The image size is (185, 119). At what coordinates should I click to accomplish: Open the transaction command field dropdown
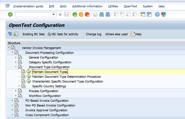tap(54, 15)
